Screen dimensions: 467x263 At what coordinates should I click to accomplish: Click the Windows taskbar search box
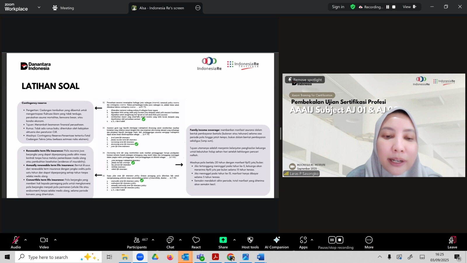click(58, 257)
